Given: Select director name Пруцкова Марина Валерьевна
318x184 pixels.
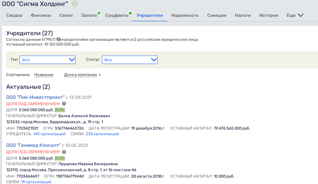Looking at the screenshot, I should (x=88, y=164).
